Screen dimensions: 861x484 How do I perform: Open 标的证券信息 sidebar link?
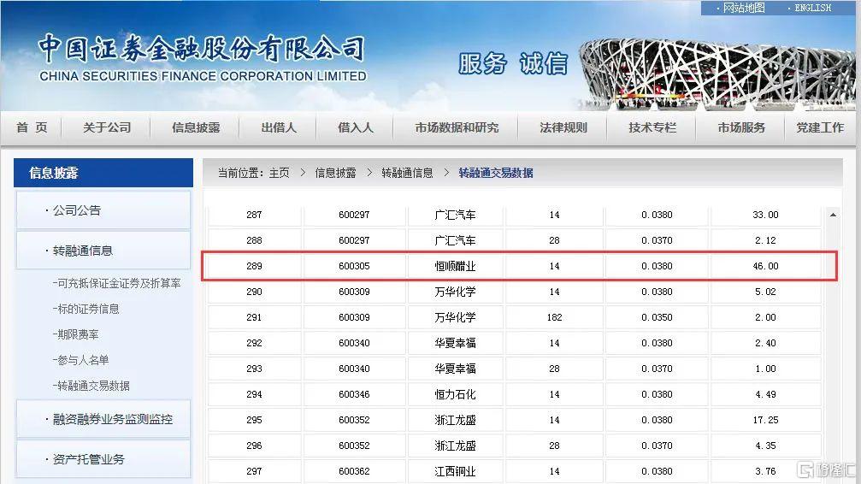tap(86, 309)
